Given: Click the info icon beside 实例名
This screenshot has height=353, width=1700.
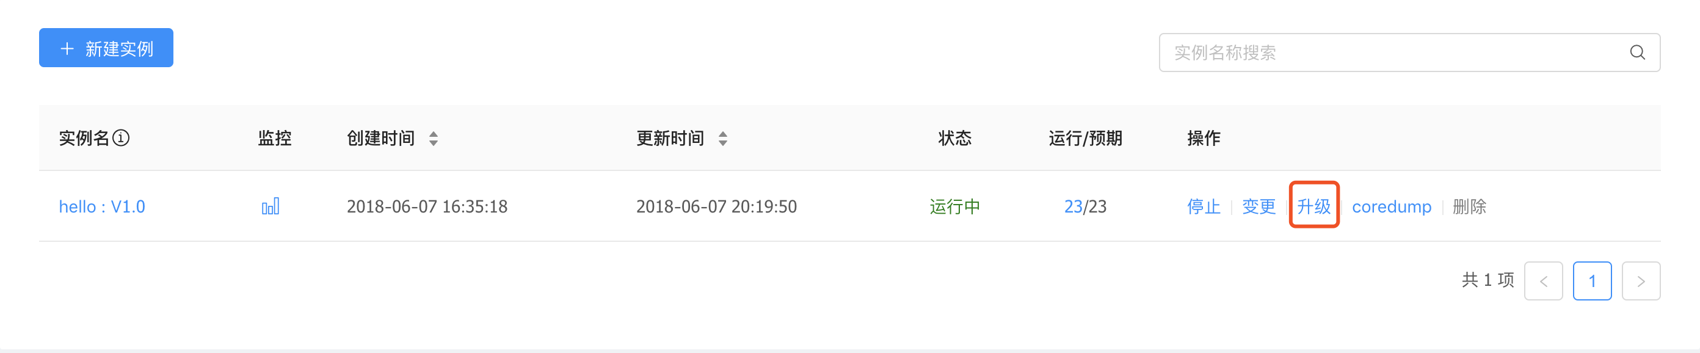Looking at the screenshot, I should point(121,138).
